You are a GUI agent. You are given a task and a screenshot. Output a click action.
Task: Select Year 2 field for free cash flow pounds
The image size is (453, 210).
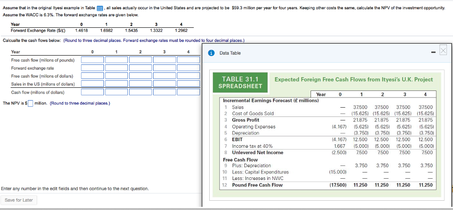[140, 60]
